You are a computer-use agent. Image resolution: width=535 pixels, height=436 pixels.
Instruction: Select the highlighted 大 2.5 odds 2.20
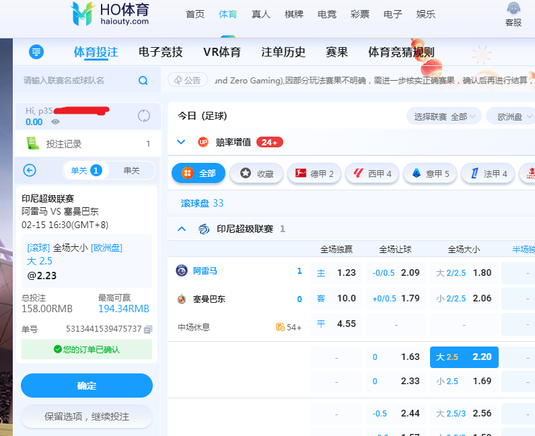tap(464, 357)
